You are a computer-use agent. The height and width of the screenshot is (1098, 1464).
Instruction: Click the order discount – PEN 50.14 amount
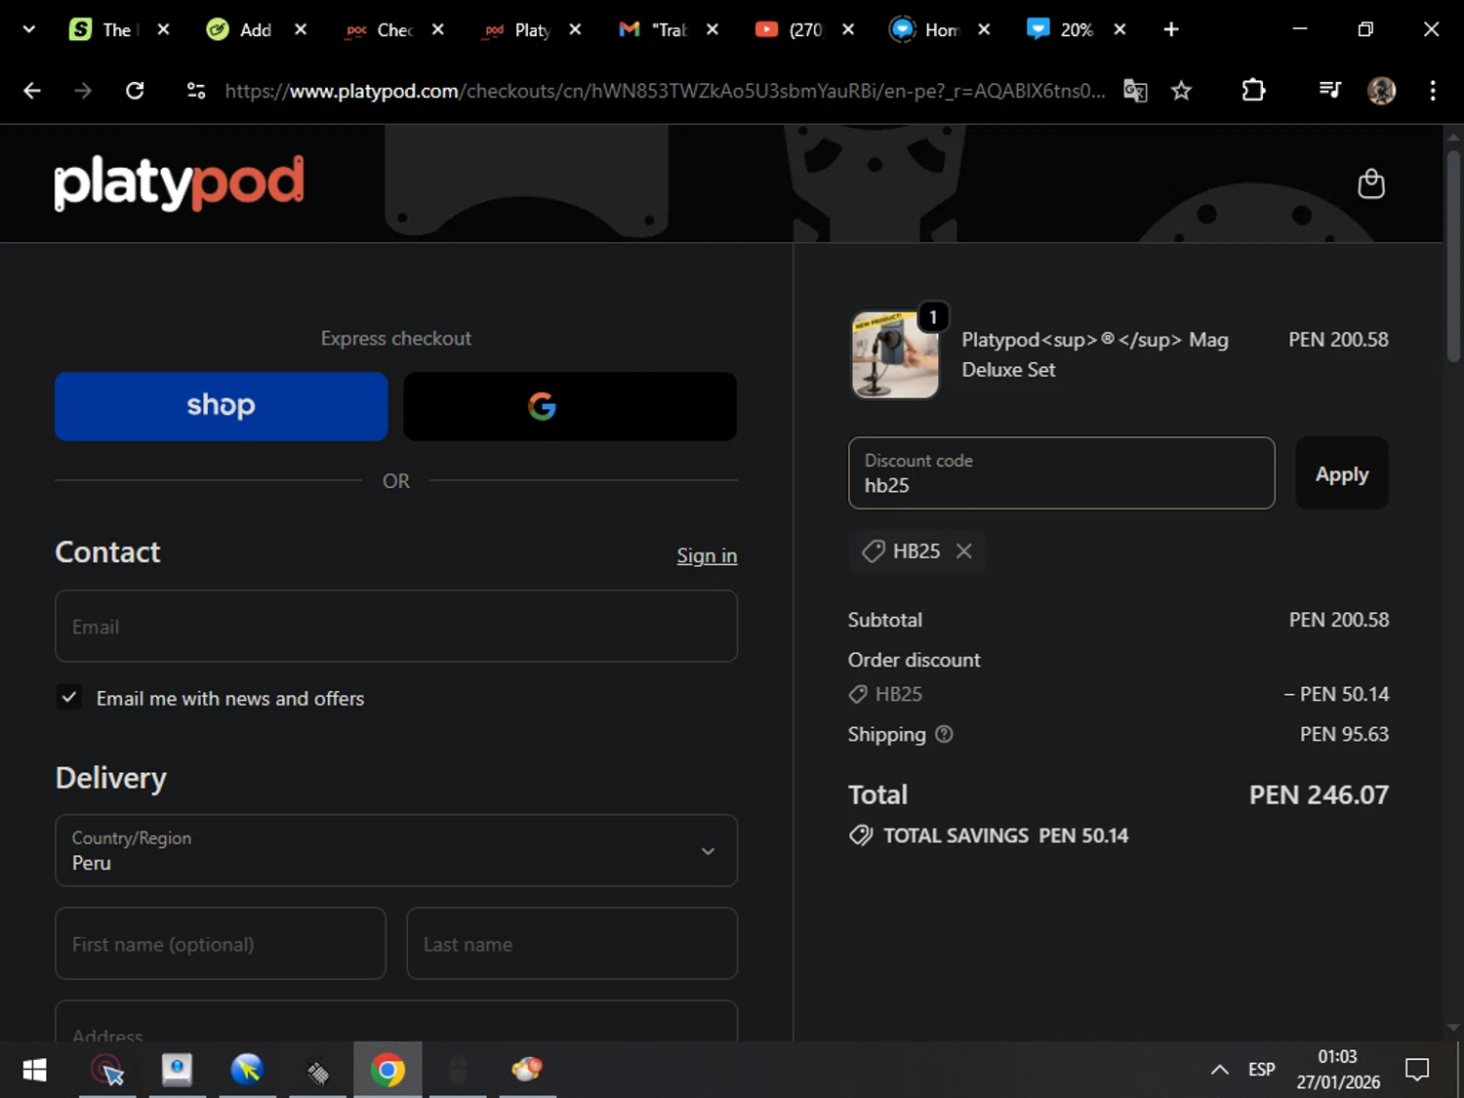click(1336, 694)
